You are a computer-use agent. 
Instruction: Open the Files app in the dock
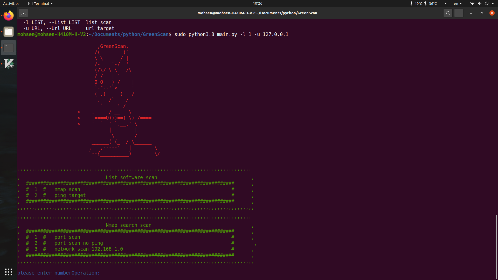(9, 32)
